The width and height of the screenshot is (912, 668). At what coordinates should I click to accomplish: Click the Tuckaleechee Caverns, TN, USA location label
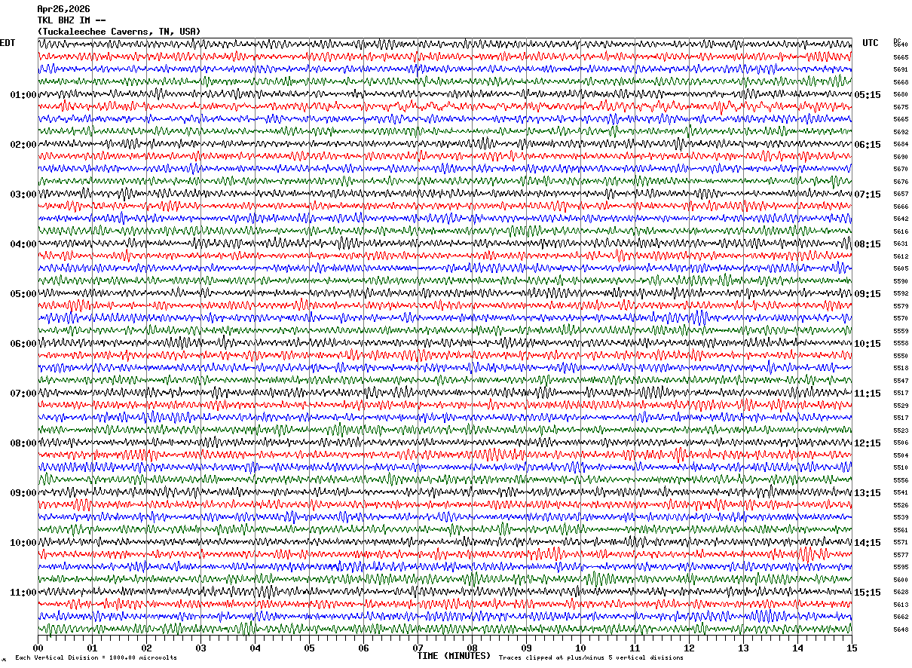(119, 32)
